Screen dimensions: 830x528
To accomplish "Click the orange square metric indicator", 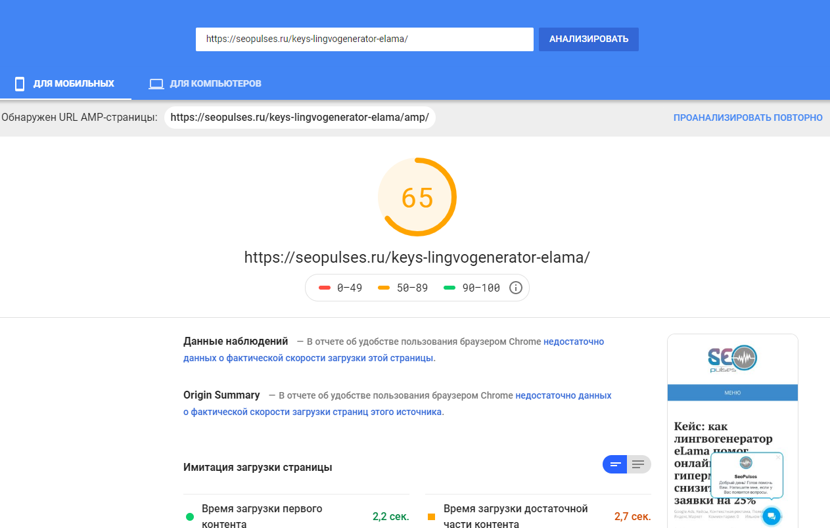I will pos(432,517).
